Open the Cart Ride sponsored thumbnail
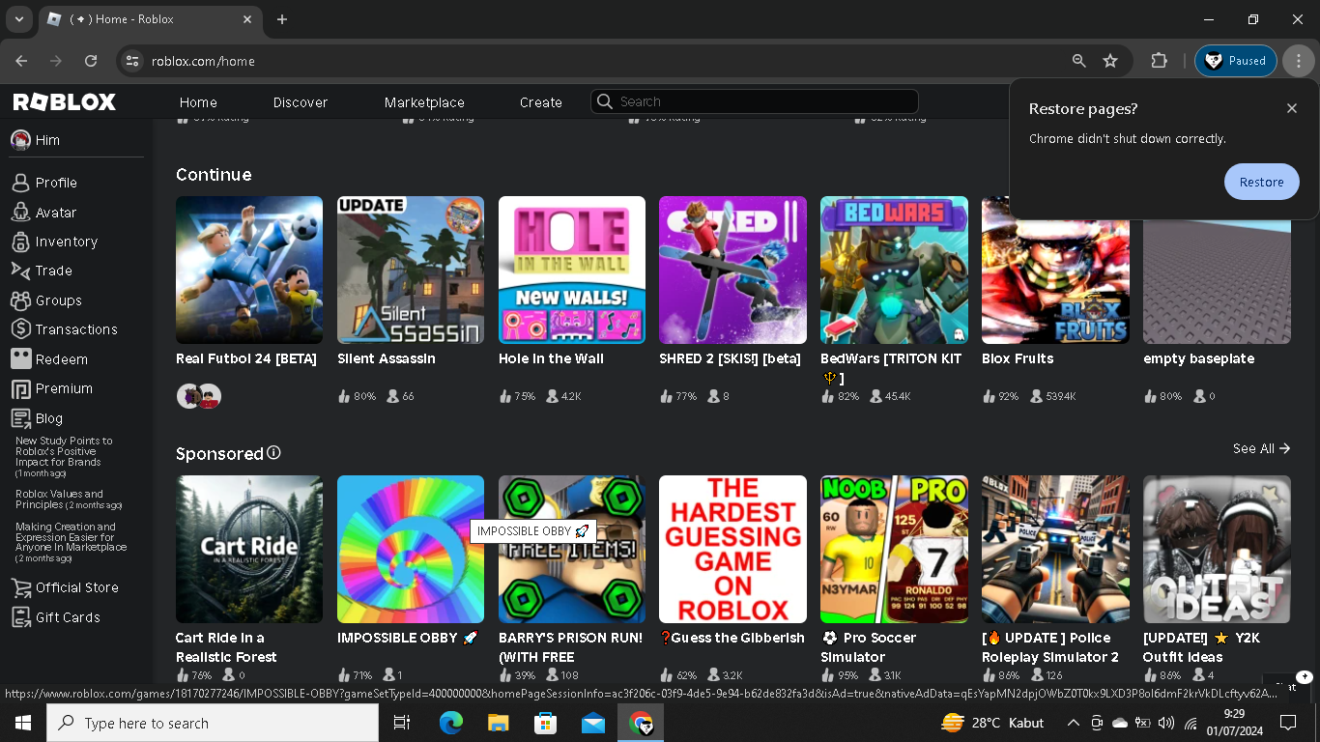 click(x=249, y=549)
